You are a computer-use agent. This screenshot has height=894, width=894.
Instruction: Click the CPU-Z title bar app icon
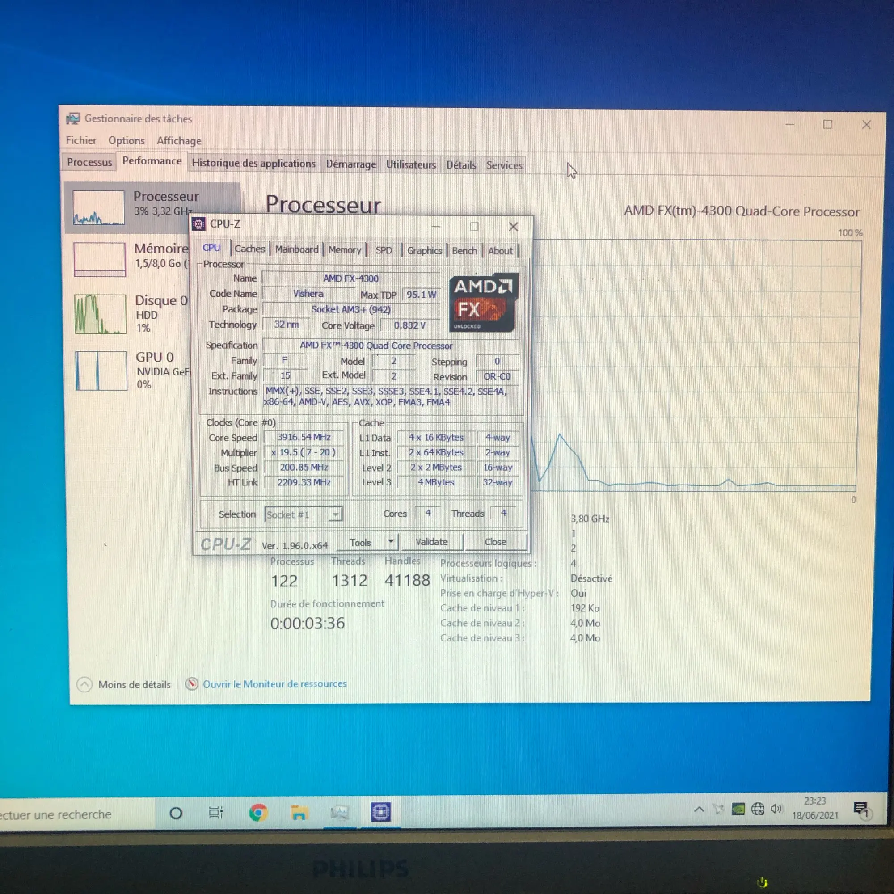(198, 224)
